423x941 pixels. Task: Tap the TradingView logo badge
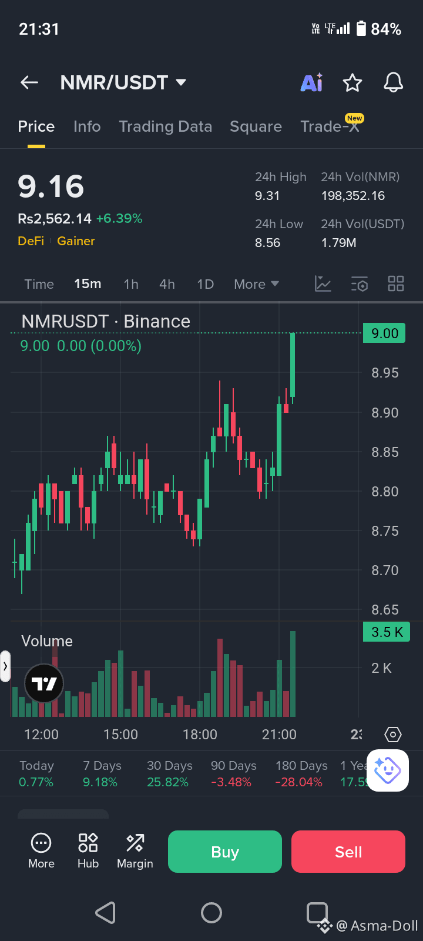tap(44, 683)
